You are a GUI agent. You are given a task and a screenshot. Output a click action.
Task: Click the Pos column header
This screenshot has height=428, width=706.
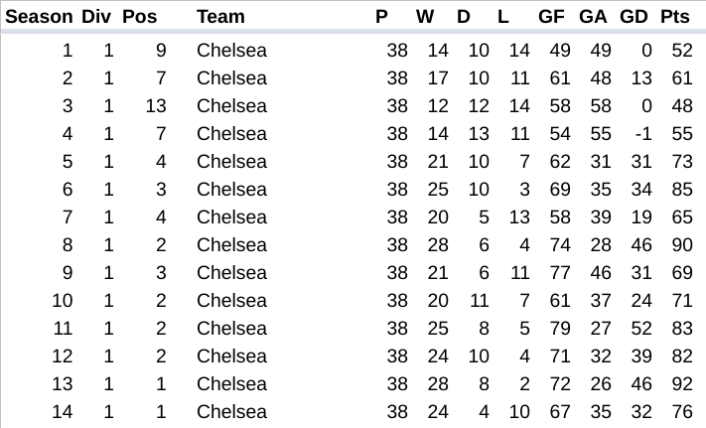coord(140,17)
